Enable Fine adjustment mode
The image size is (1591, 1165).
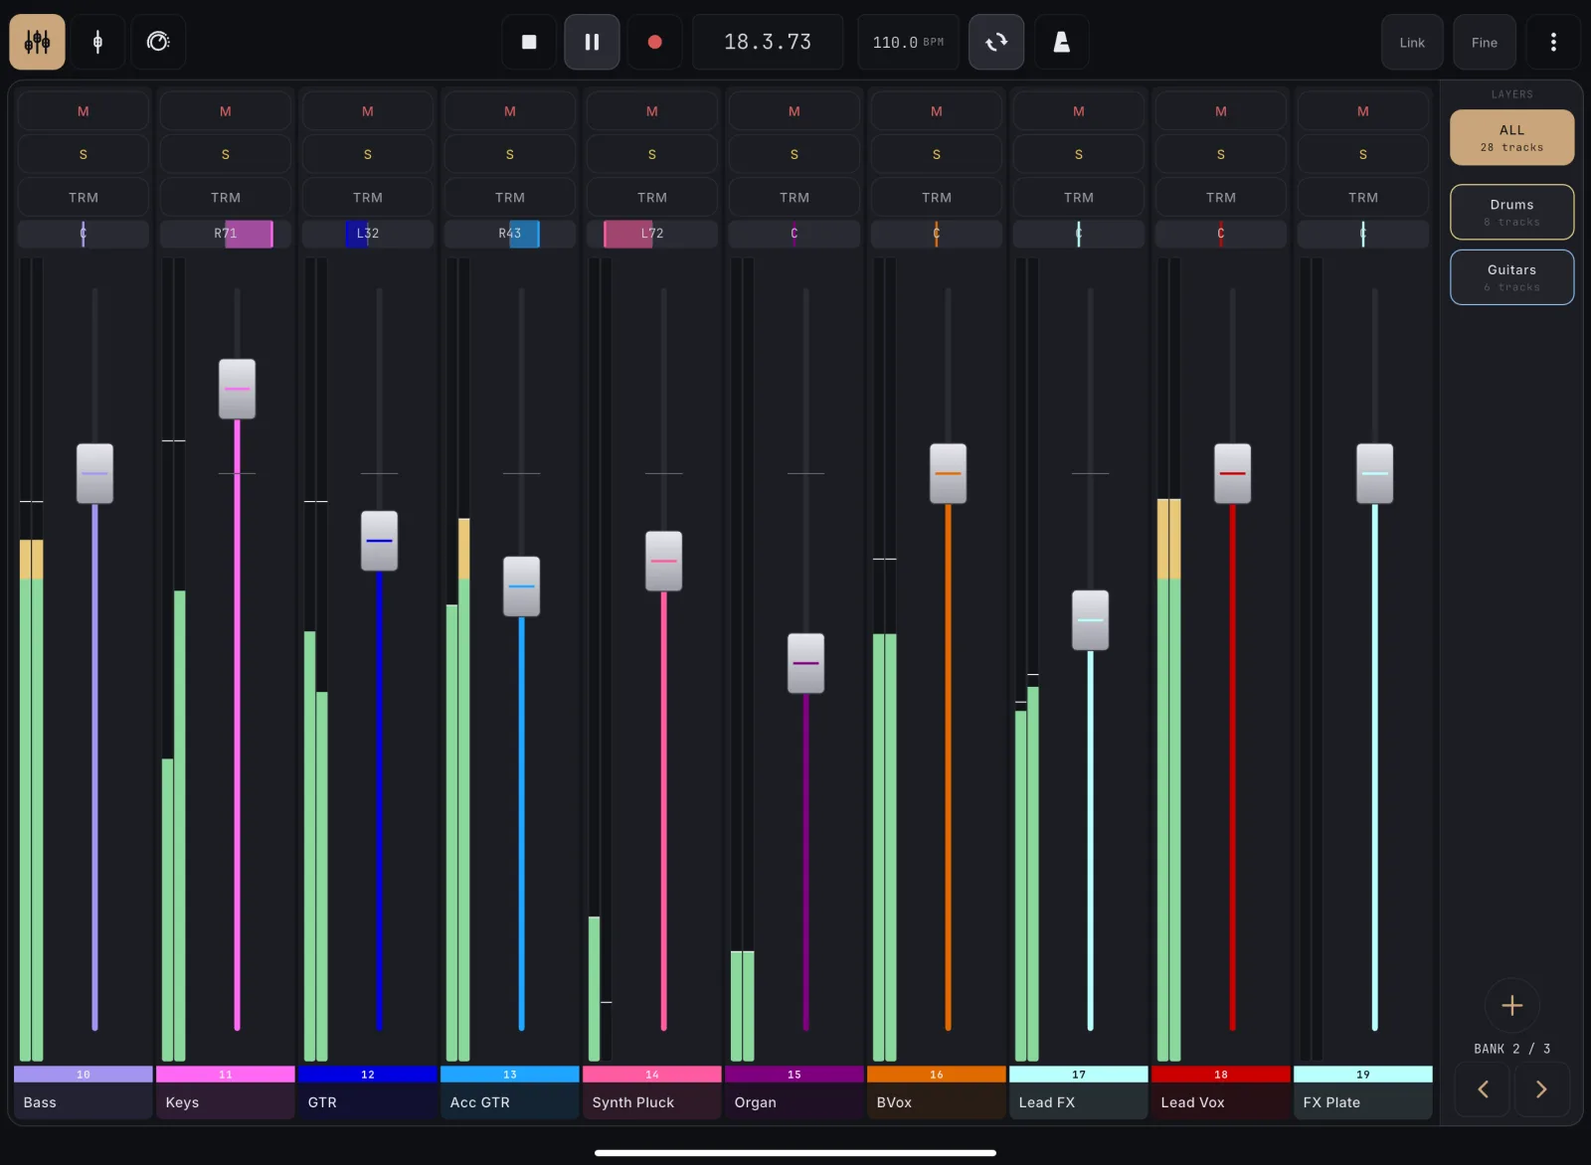tap(1485, 42)
